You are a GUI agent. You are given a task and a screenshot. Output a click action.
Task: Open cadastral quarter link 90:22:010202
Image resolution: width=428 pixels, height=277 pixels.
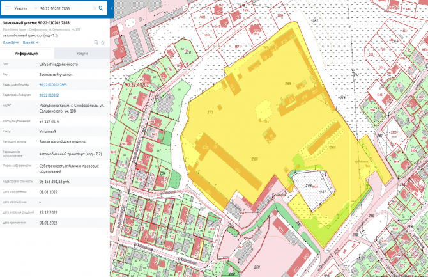click(x=49, y=95)
